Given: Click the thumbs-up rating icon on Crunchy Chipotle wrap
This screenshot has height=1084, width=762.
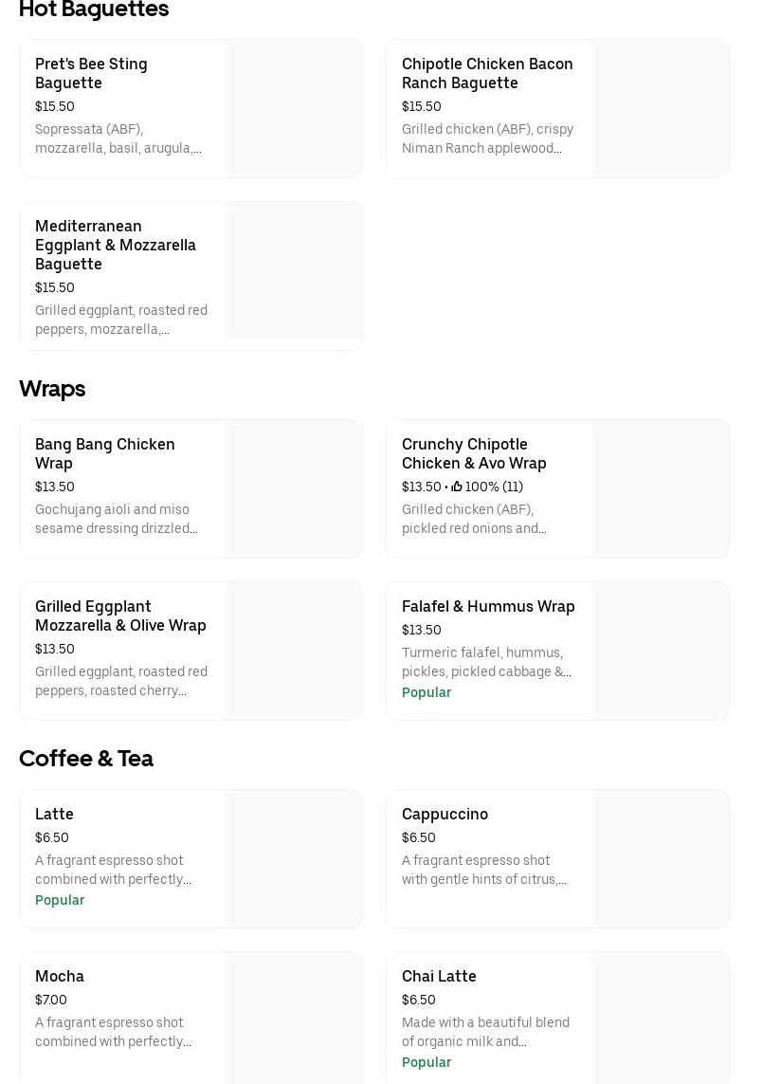Looking at the screenshot, I should pos(457,487).
